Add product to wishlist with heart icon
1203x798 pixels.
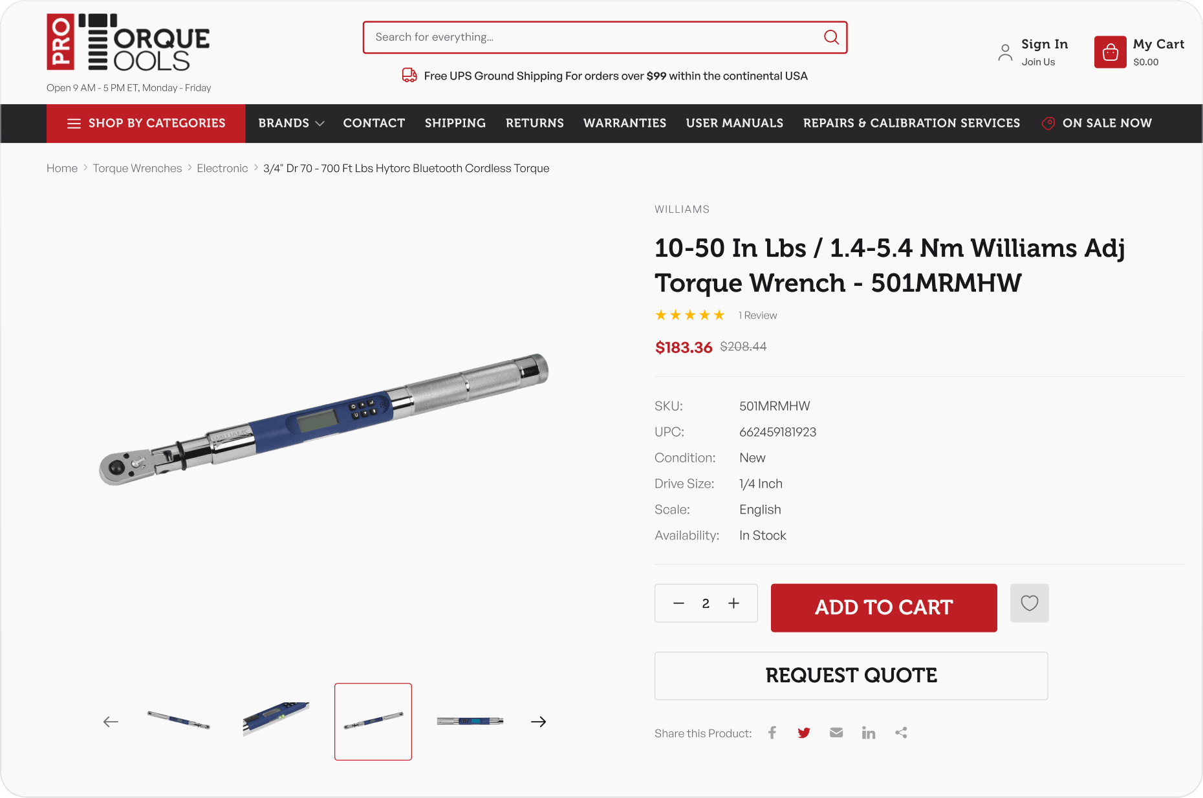coord(1029,603)
